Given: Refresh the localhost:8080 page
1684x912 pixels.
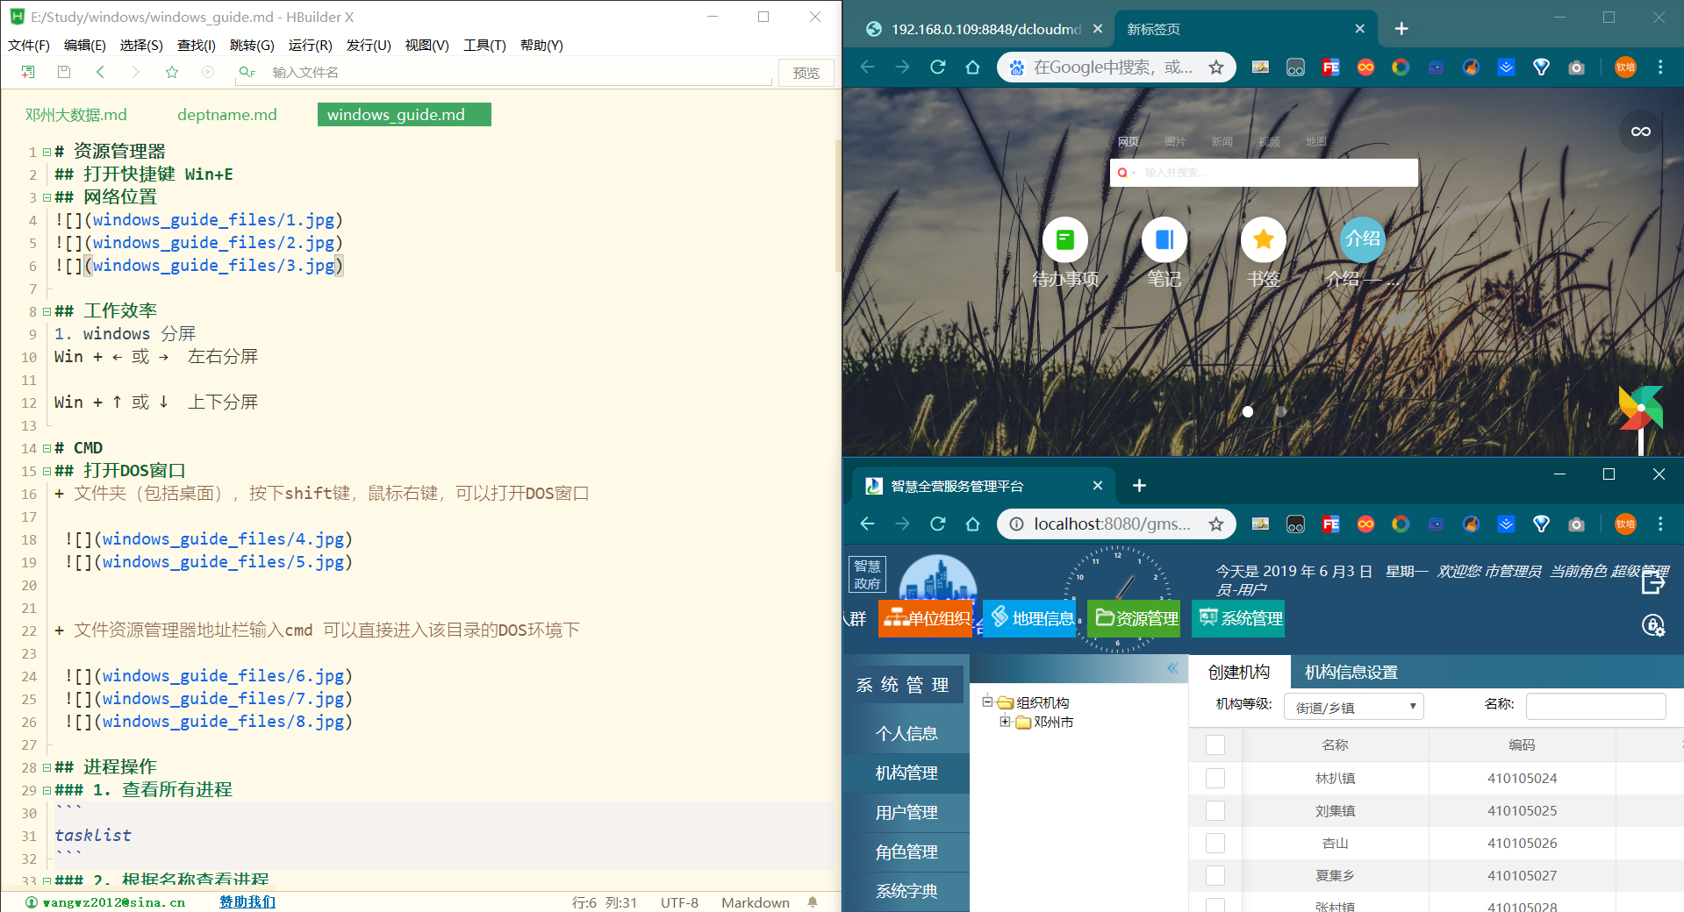Looking at the screenshot, I should coord(937,524).
